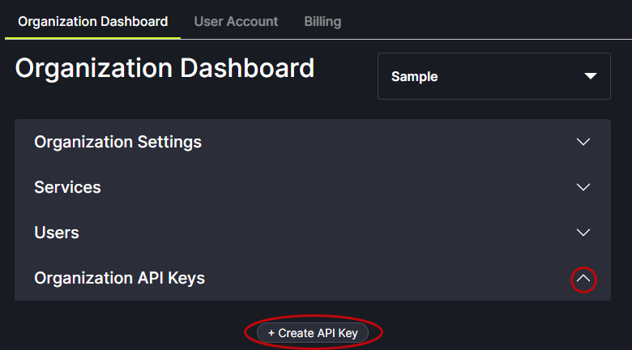Expand the Users accordion by its title

[57, 233]
